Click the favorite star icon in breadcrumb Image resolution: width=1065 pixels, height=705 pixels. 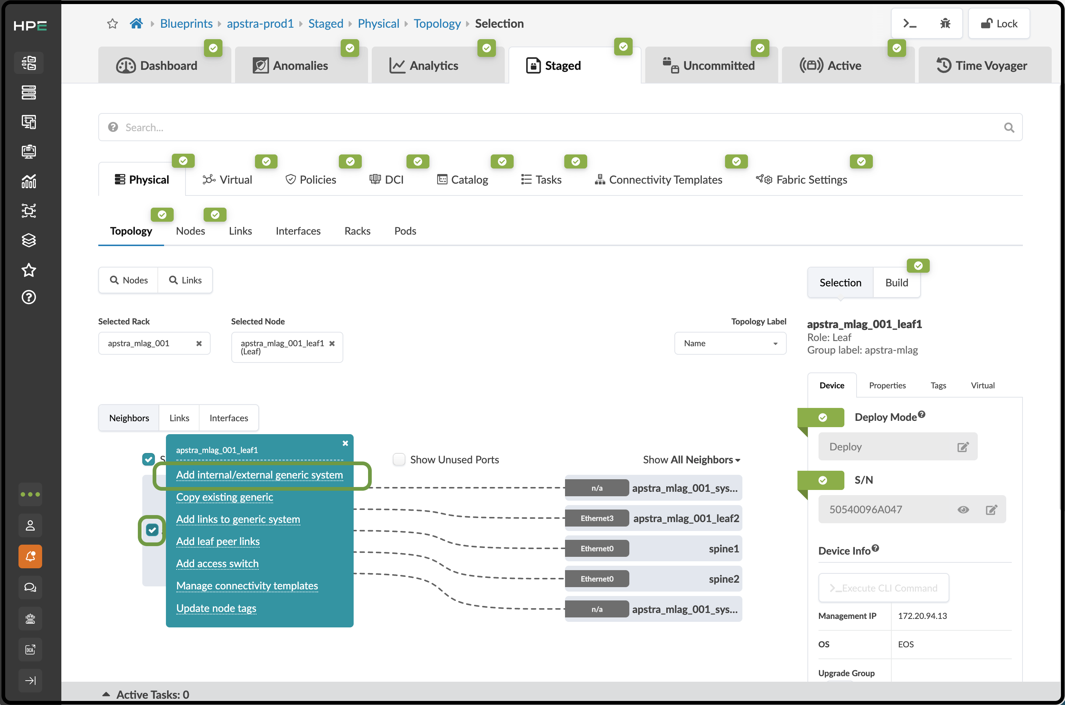[112, 23]
